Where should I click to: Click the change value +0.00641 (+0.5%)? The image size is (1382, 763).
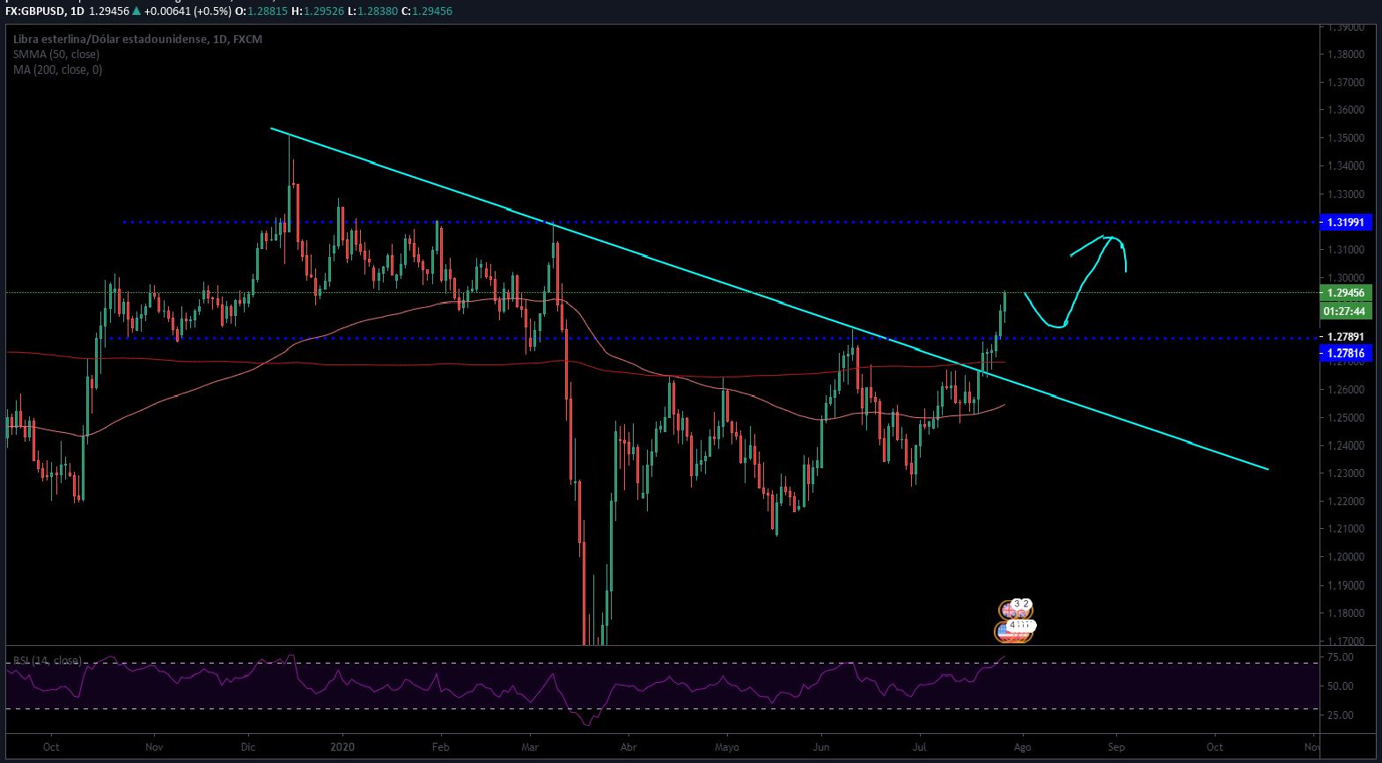click(189, 11)
